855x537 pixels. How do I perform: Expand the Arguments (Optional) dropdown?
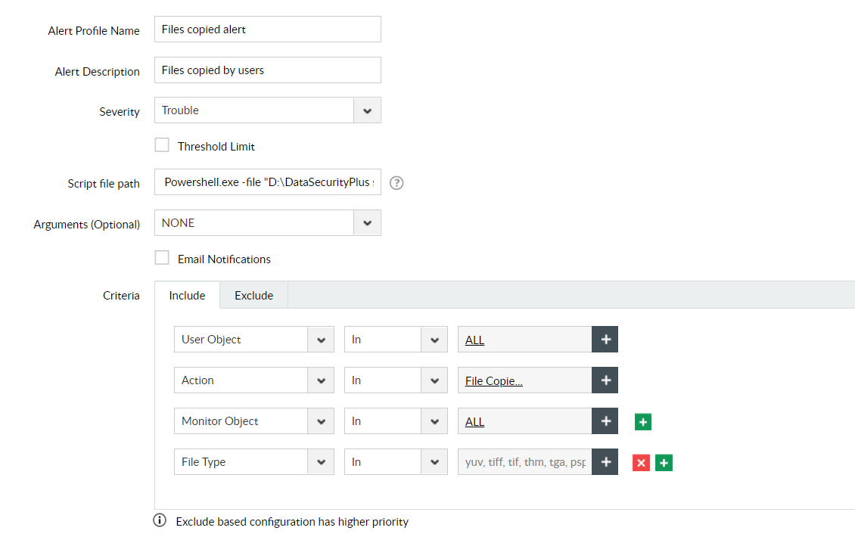click(x=367, y=222)
